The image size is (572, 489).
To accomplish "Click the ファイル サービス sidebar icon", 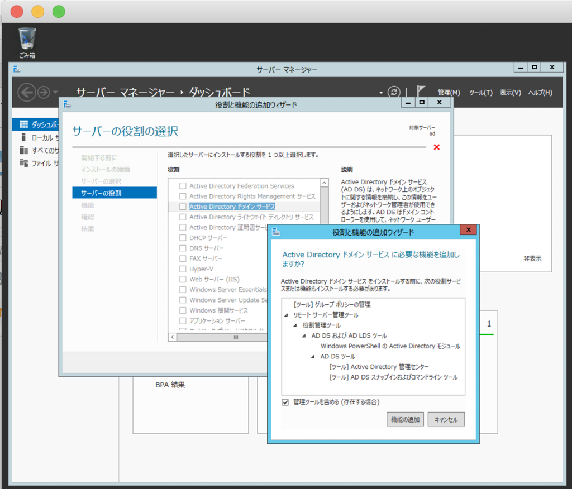I will click(23, 163).
